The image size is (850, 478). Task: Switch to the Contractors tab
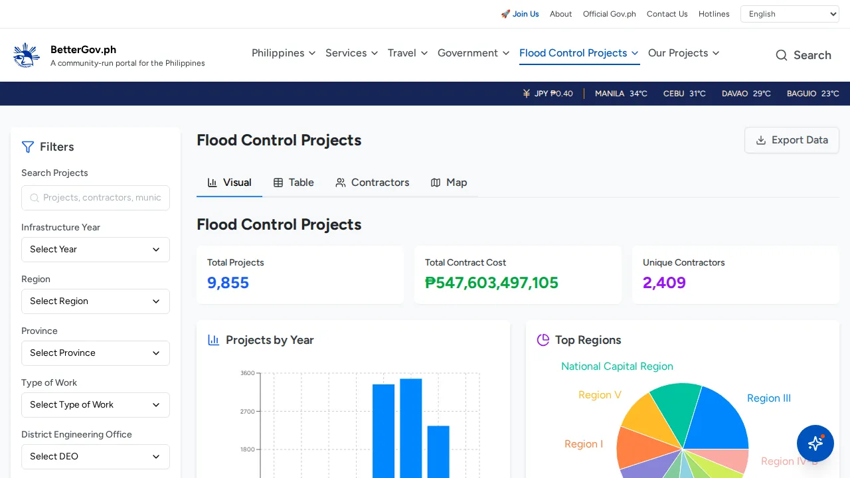(x=372, y=183)
